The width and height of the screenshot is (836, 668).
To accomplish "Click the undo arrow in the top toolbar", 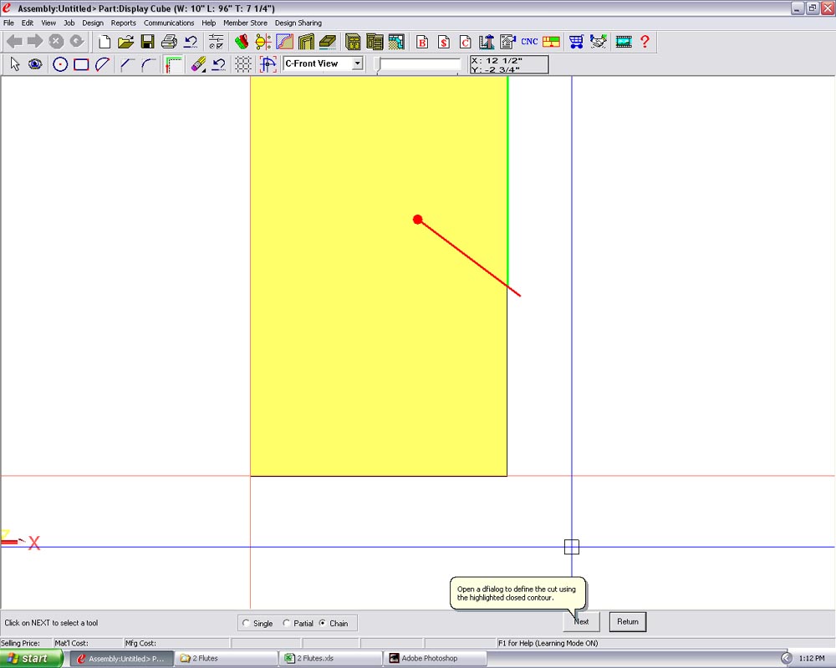I will coord(191,42).
